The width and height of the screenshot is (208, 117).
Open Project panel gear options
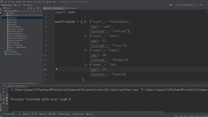(38, 8)
